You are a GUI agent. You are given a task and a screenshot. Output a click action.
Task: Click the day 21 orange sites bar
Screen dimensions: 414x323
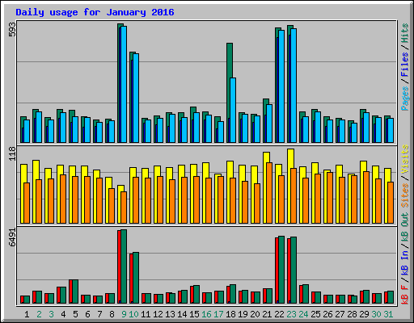click(x=269, y=193)
